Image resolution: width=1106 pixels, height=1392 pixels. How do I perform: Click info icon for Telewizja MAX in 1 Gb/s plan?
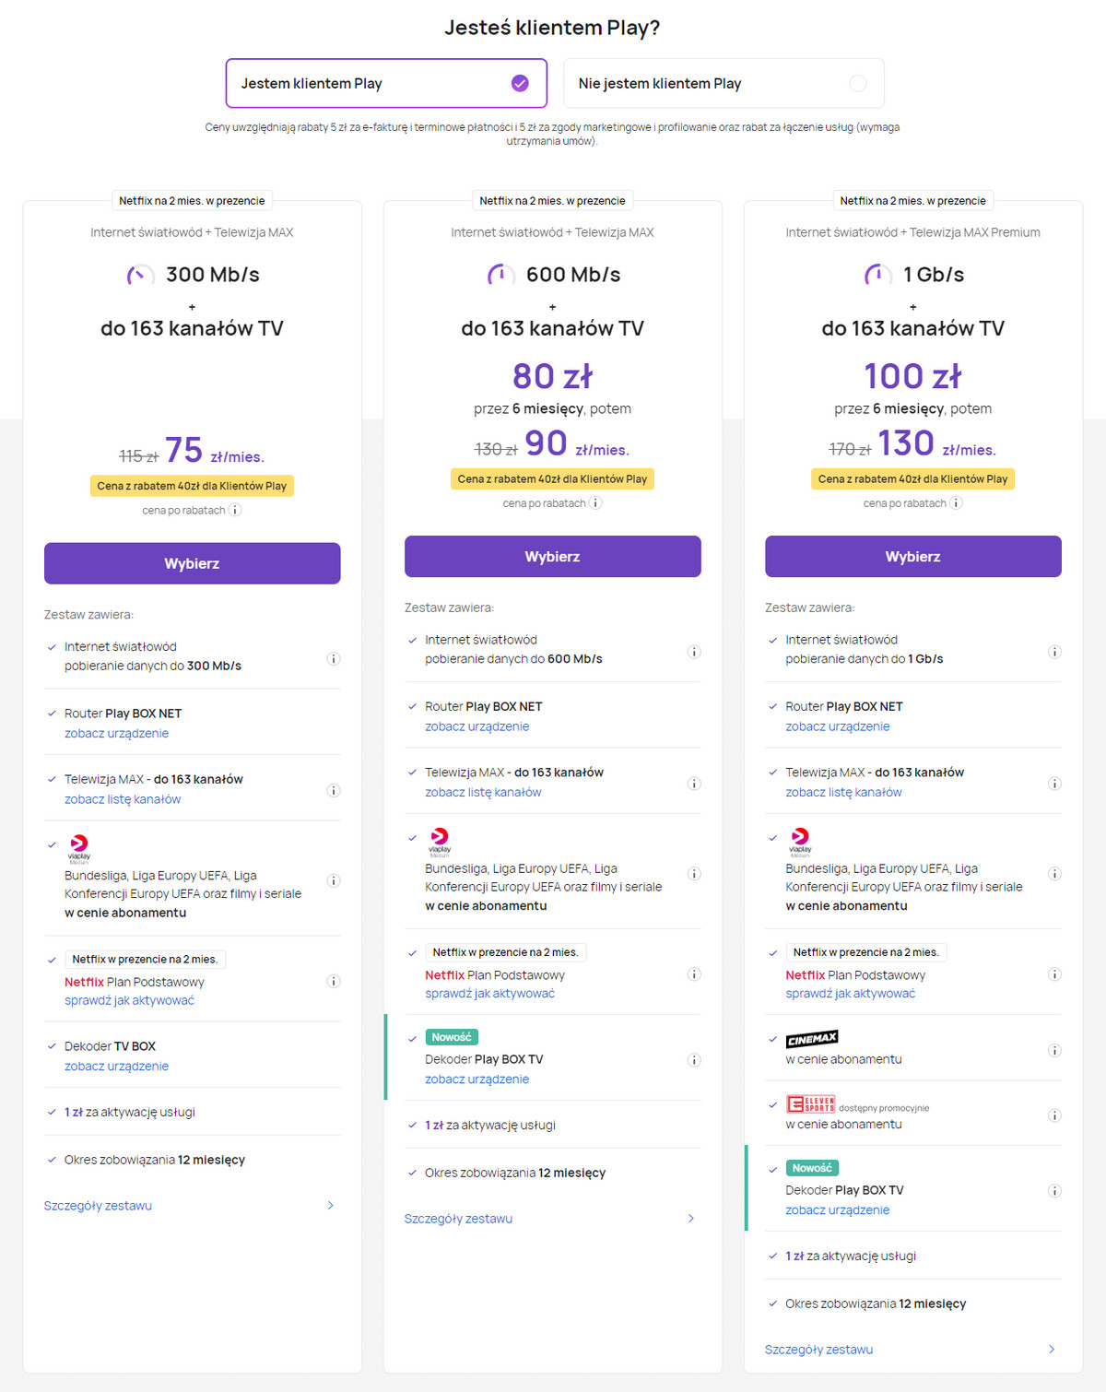[1054, 784]
